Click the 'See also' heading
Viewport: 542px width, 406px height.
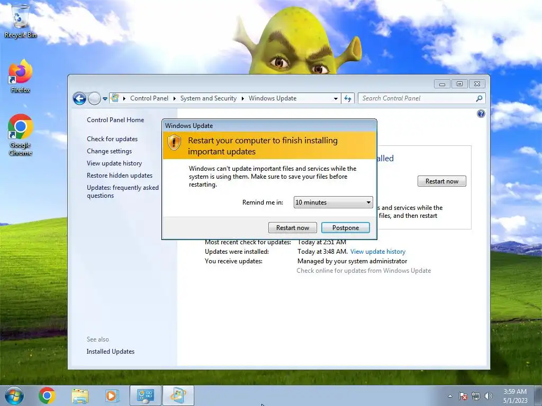point(98,339)
